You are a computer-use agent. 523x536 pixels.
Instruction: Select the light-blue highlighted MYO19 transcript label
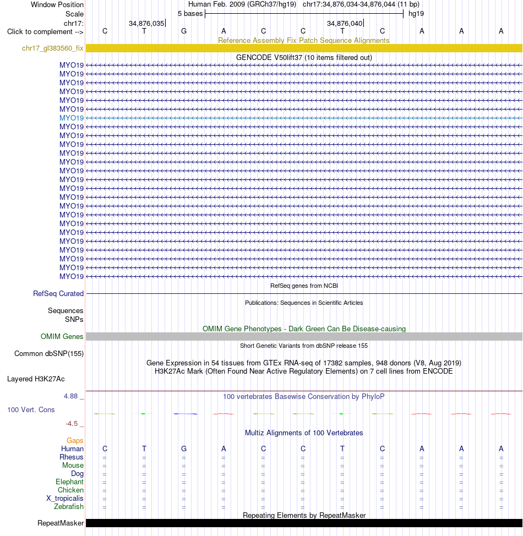tap(72, 118)
